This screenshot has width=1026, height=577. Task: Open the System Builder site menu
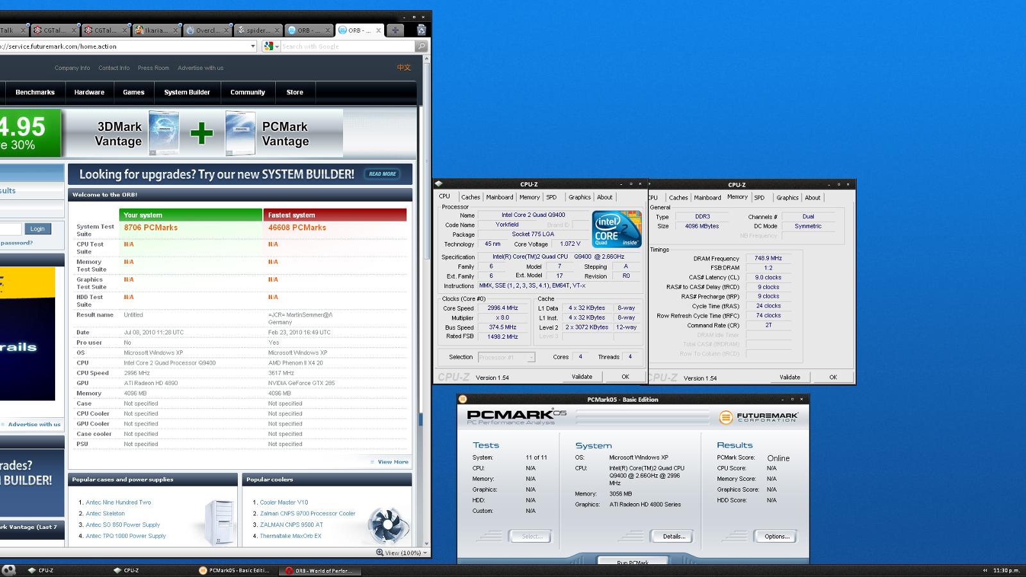coord(187,92)
